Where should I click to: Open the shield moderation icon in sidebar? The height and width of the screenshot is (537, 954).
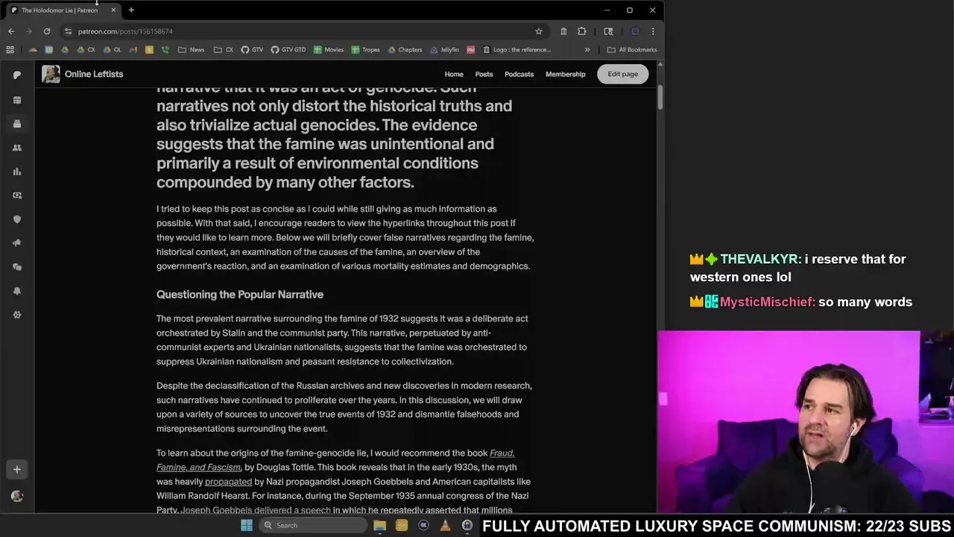click(17, 219)
